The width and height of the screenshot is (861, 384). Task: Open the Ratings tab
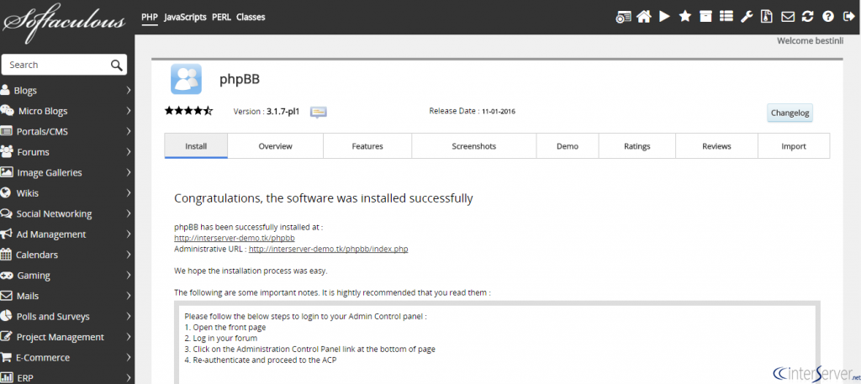click(637, 146)
